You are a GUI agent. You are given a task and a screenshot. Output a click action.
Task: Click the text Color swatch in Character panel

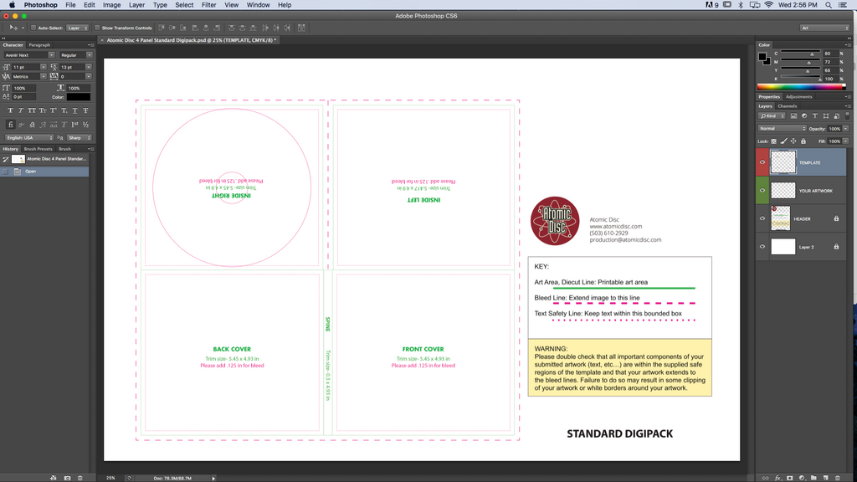coord(79,97)
